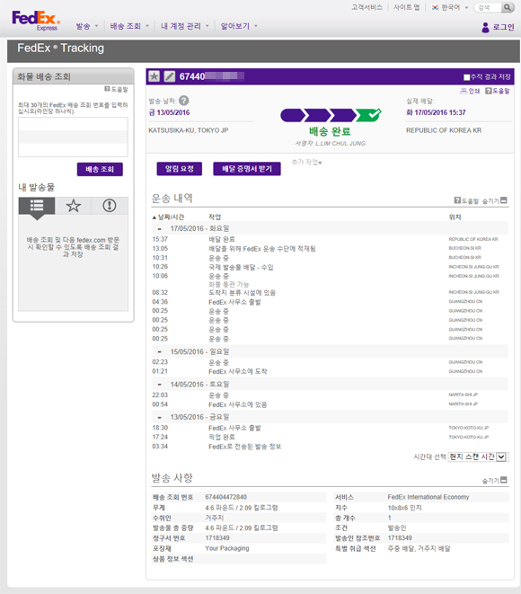Click the Your Packaging value
Screen dimensions: 521x594
pos(227,548)
